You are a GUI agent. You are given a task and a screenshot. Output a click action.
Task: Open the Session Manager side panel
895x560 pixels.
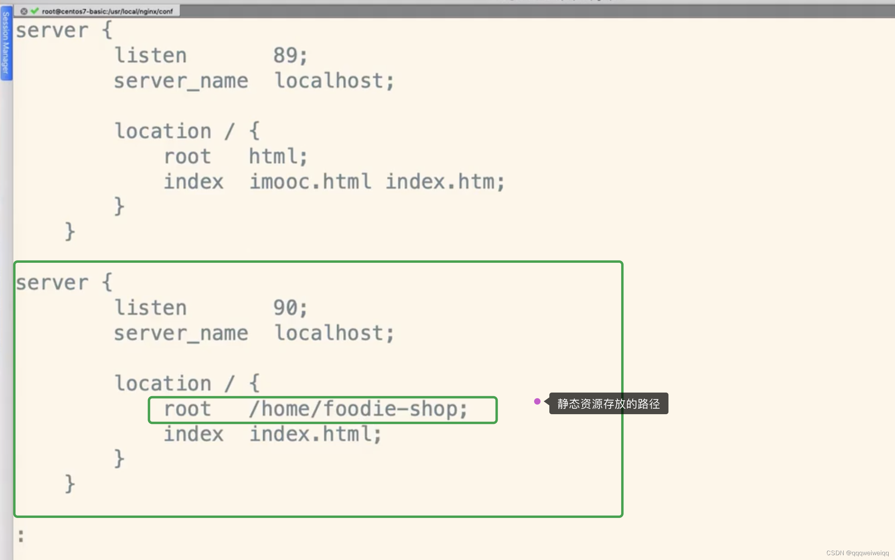[x=6, y=43]
